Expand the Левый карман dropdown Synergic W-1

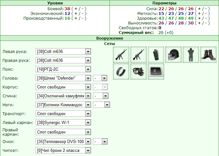tap(63, 122)
